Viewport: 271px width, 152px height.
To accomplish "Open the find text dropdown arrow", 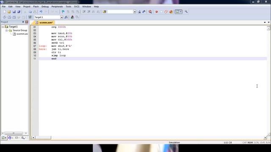I will (135, 12).
